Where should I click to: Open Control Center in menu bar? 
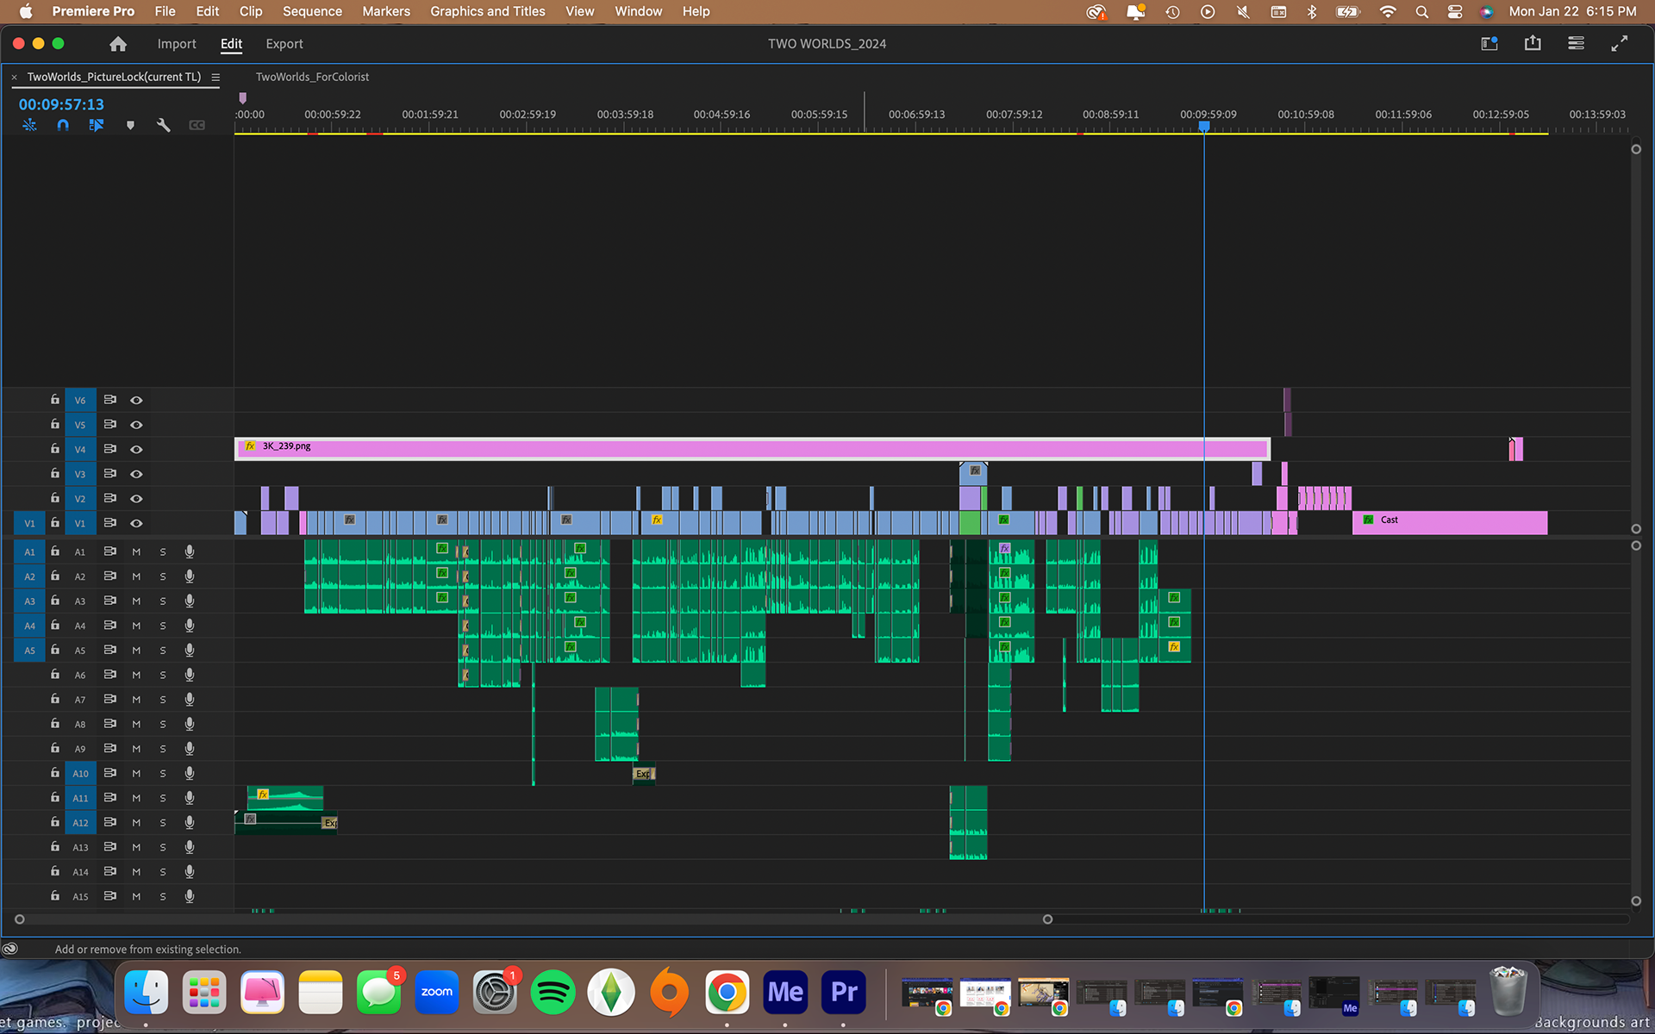click(1455, 12)
